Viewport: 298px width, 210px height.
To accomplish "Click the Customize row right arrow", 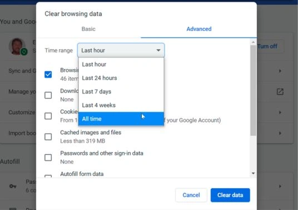I will (x=280, y=113).
